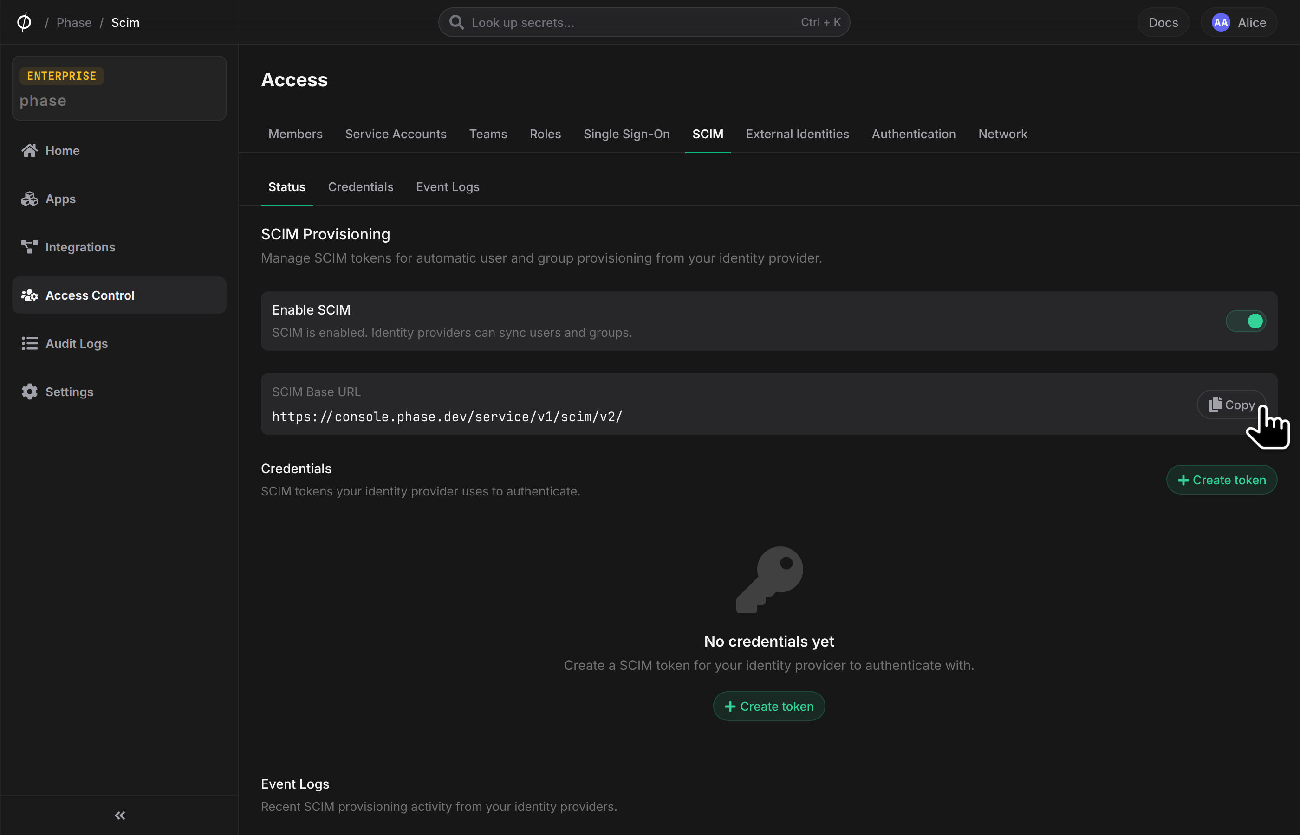
Task: Click the Scim breadcrumb item
Action: click(x=125, y=22)
